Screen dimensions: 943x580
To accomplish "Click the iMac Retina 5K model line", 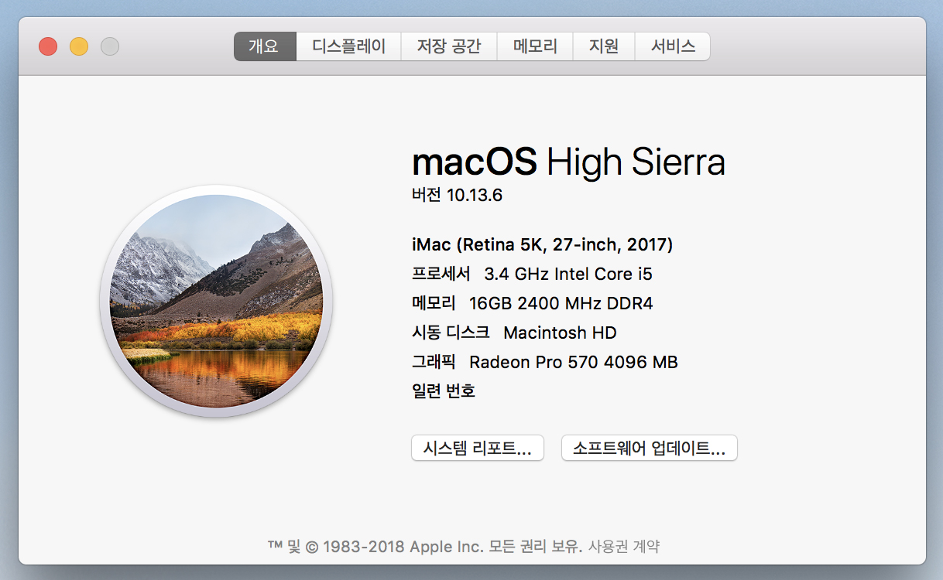I will 542,245.
